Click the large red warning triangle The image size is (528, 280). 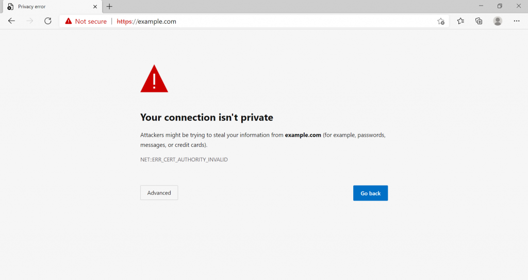(x=154, y=79)
